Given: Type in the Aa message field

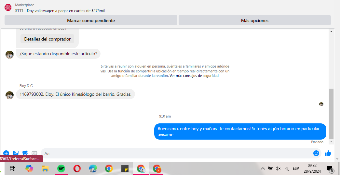Looking at the screenshot, I should click(176, 153).
